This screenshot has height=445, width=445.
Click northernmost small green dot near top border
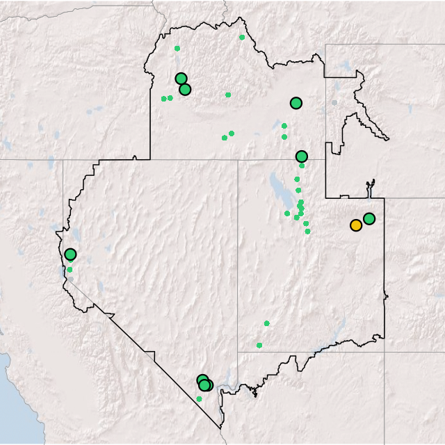point(242,38)
